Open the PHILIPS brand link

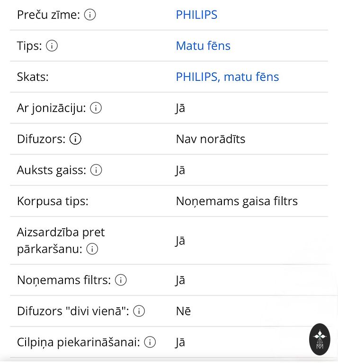tap(196, 15)
